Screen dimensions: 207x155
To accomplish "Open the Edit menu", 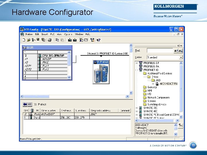I will (x=37, y=34).
